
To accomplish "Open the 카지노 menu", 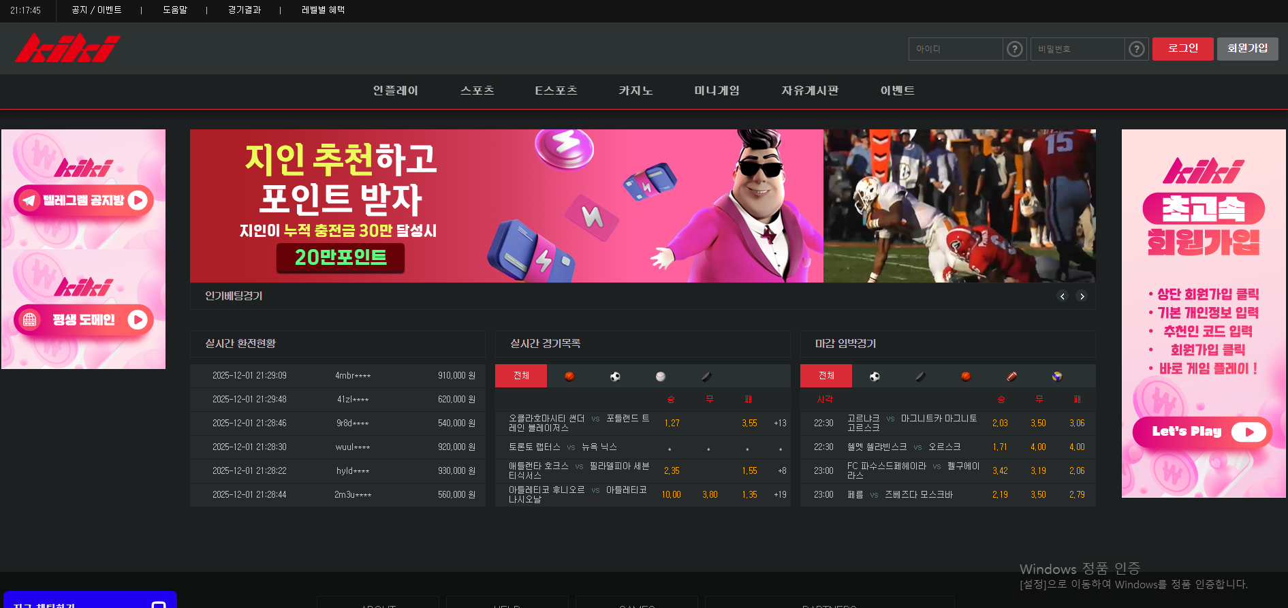I will coord(635,91).
